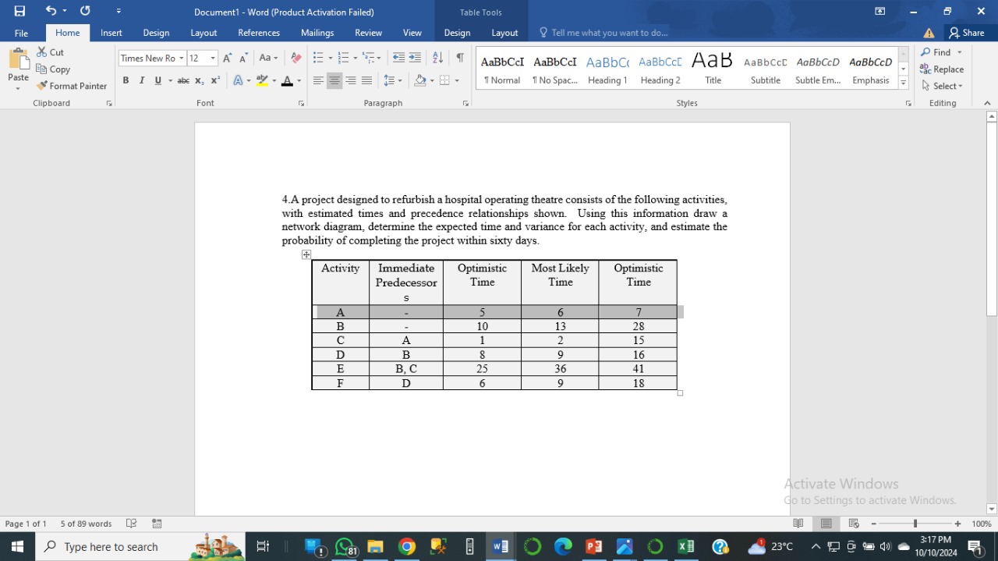The image size is (998, 561).
Task: Click the Share button
Action: tap(965, 33)
